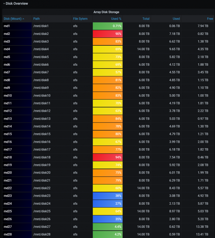Image resolution: width=215 pixels, height=238 pixels.
Task: Click the 0.46 TB free cell
Action: click(x=198, y=157)
